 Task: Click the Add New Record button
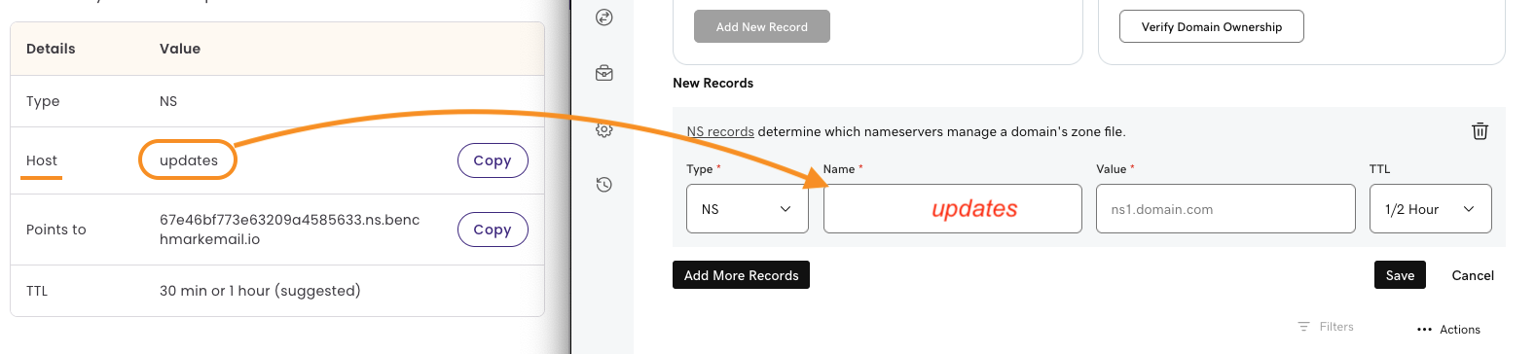coord(762,26)
